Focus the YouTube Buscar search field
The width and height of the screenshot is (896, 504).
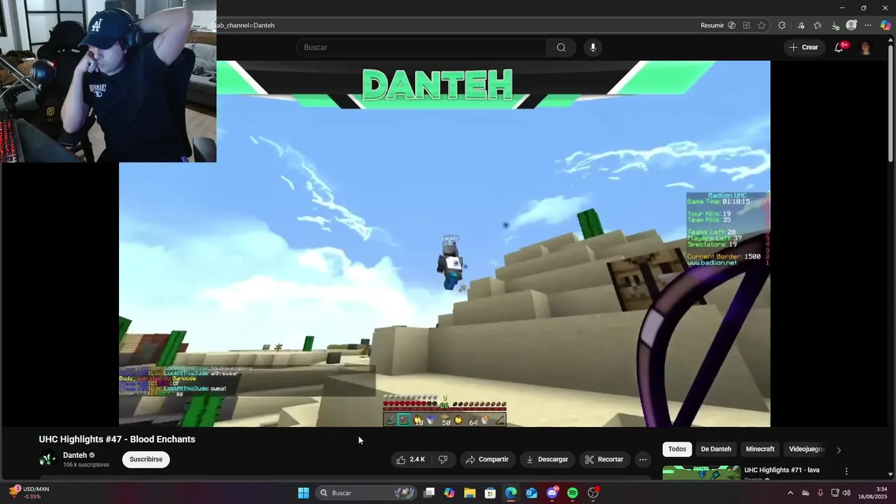[x=421, y=48]
